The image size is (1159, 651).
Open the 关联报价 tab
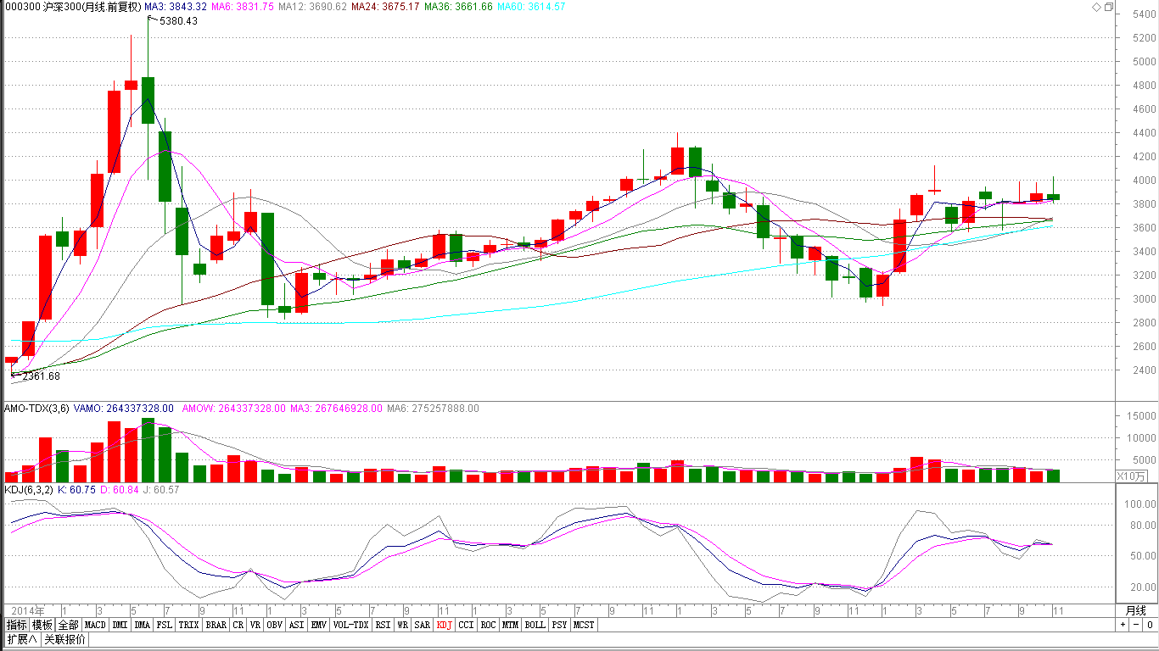click(64, 639)
